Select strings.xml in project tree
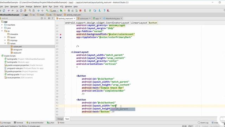This screenshot has width=225, height=127. [x=18, y=50]
